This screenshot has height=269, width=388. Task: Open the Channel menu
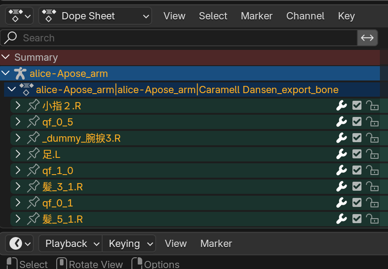pos(305,16)
